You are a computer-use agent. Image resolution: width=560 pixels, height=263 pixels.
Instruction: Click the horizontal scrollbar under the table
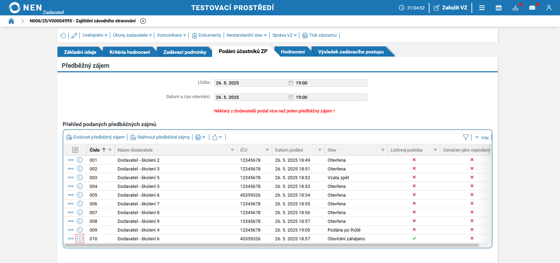(x=271, y=245)
